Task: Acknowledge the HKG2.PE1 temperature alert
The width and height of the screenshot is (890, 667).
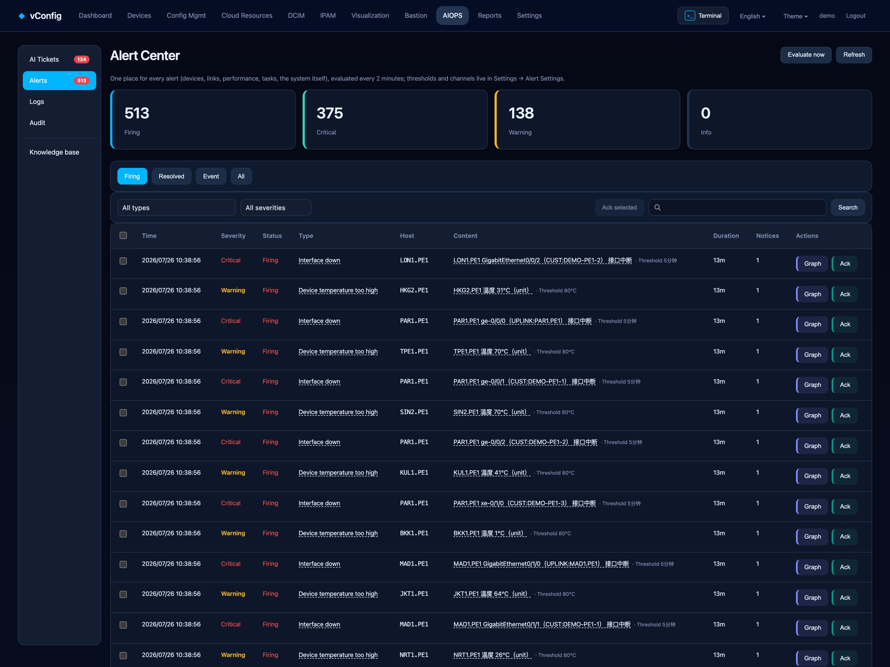Action: coord(845,294)
